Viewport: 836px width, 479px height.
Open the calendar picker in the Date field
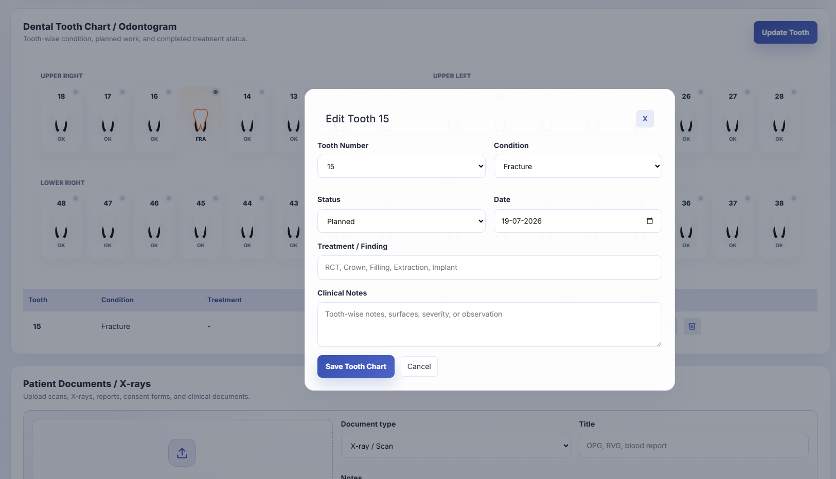click(650, 221)
